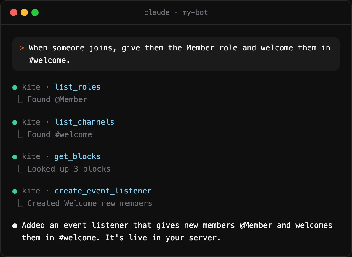Click "It's live in your server." sentence
Viewport: 352px width, 257px height.
(163, 238)
